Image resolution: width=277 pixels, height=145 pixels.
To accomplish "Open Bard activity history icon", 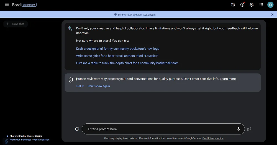I will [233, 5].
